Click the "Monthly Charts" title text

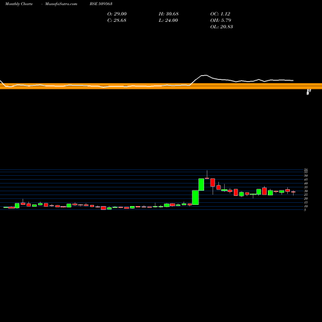[19, 4]
